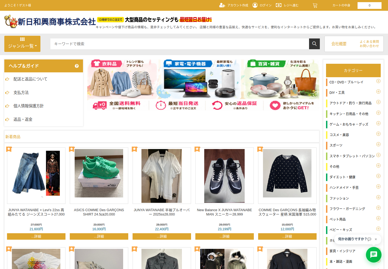
Task: Click the 会社概要 link
Action: 339,44
